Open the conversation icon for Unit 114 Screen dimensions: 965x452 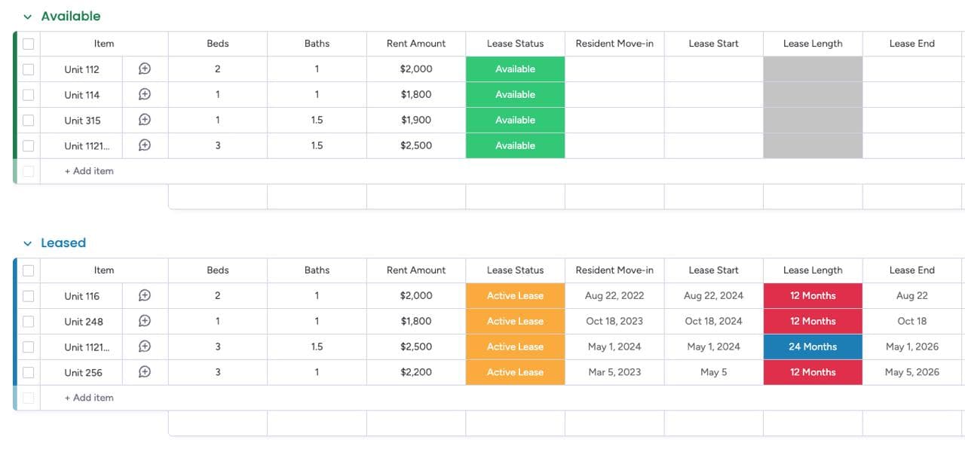(145, 94)
